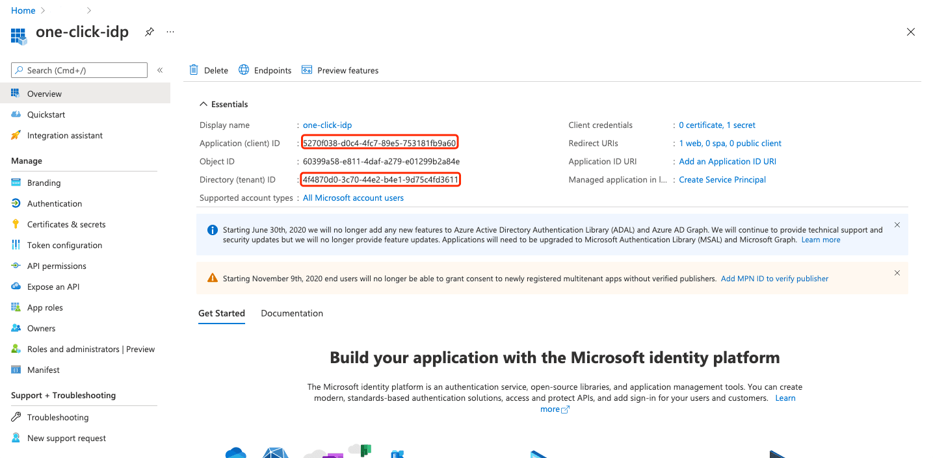Switch to the Get Started tab

point(222,313)
